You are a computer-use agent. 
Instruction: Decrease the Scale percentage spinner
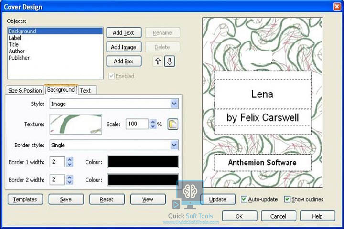coord(153,126)
